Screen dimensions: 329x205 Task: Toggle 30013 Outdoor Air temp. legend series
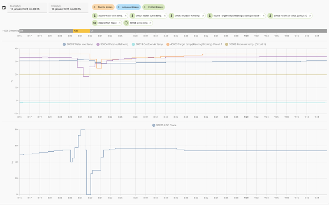click(148, 44)
